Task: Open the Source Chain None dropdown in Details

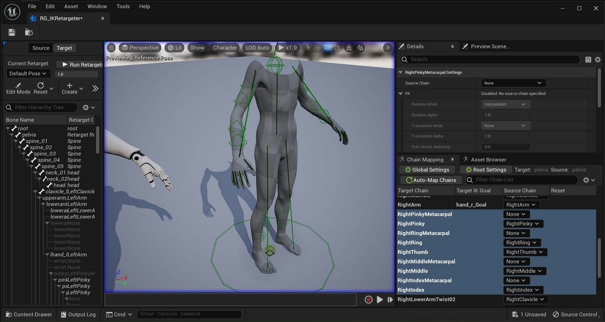Action: (x=513, y=83)
